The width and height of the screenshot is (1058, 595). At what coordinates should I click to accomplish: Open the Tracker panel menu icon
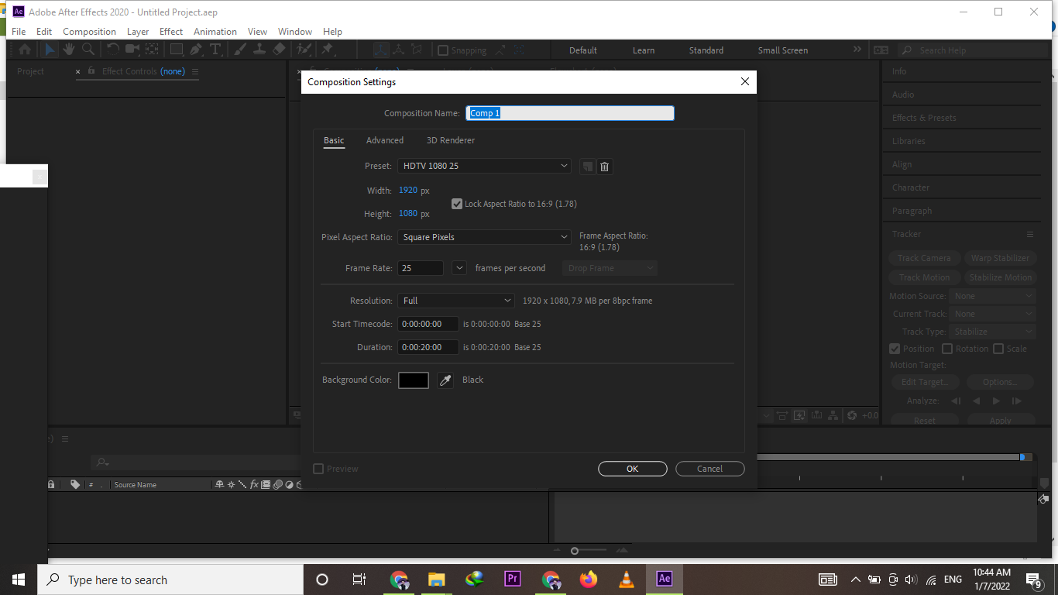[1030, 234]
